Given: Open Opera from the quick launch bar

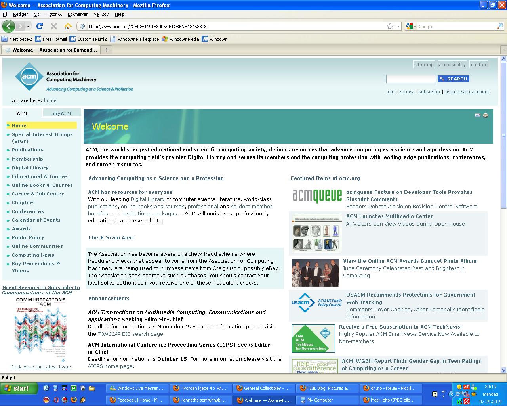Looking at the screenshot, I should pyautogui.click(x=56, y=400).
